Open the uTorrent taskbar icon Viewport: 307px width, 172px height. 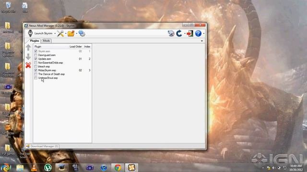coord(48,168)
